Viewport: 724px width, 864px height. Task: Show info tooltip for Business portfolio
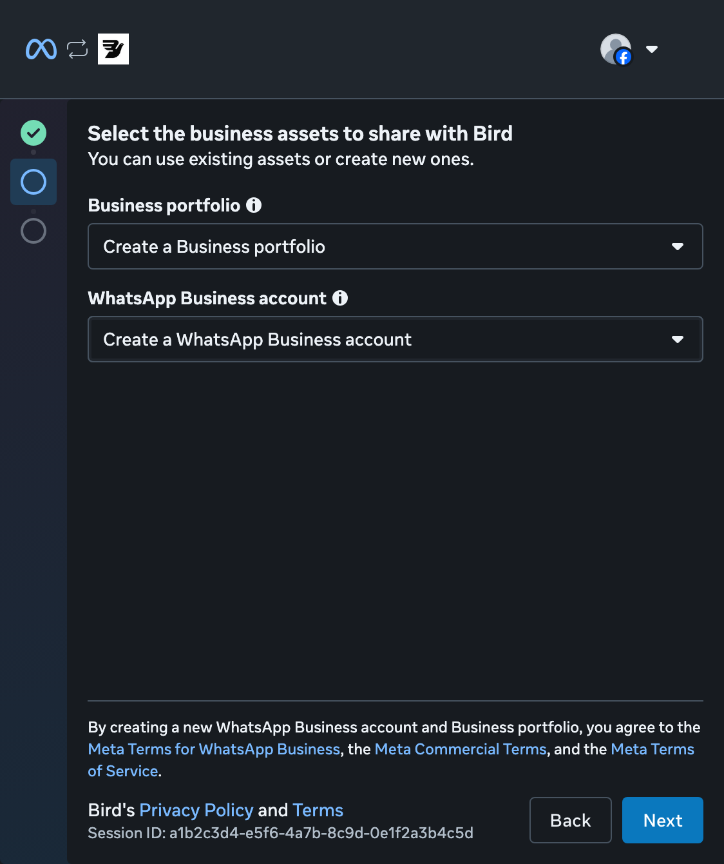coord(254,205)
